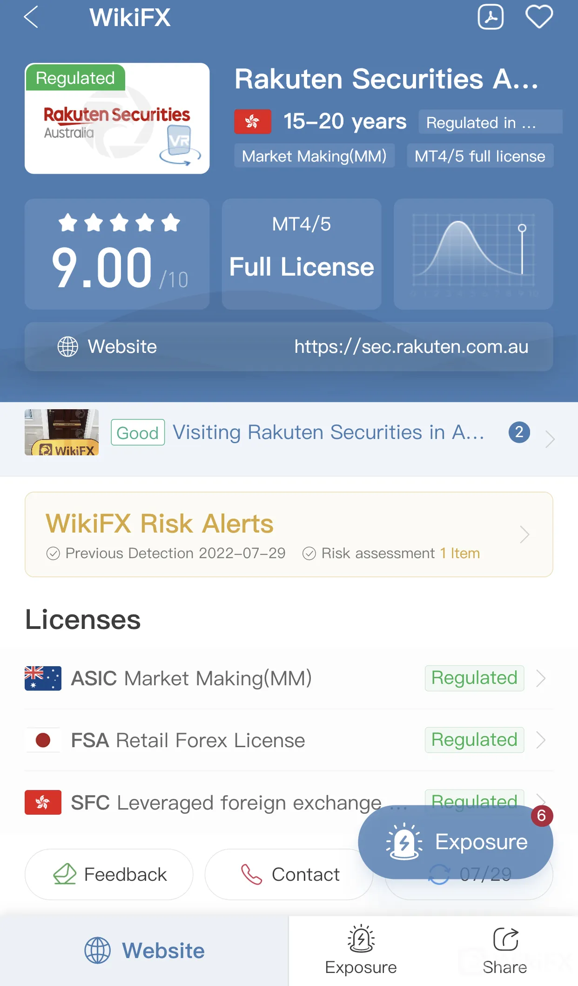This screenshot has height=986, width=578.
Task: Open the score distribution chart card
Action: [473, 254]
